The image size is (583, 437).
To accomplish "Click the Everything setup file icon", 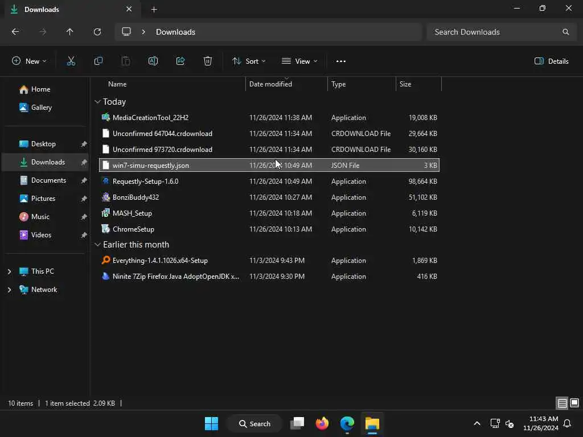I will tap(105, 260).
